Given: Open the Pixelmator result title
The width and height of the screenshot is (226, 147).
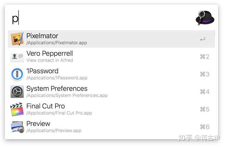Looking at the screenshot, I should pos(42,36).
